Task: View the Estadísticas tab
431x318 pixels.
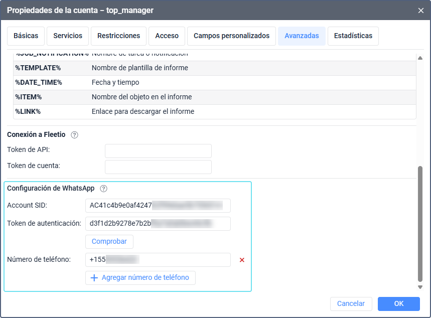Action: 353,36
